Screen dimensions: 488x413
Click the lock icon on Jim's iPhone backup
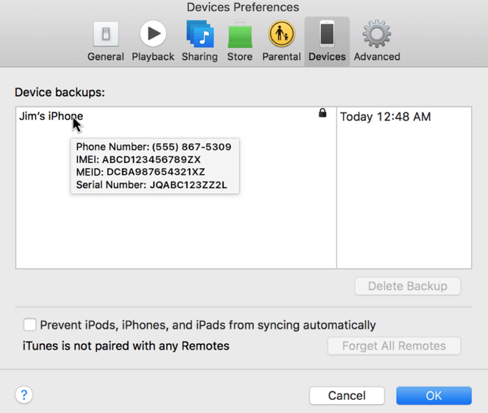click(x=322, y=113)
